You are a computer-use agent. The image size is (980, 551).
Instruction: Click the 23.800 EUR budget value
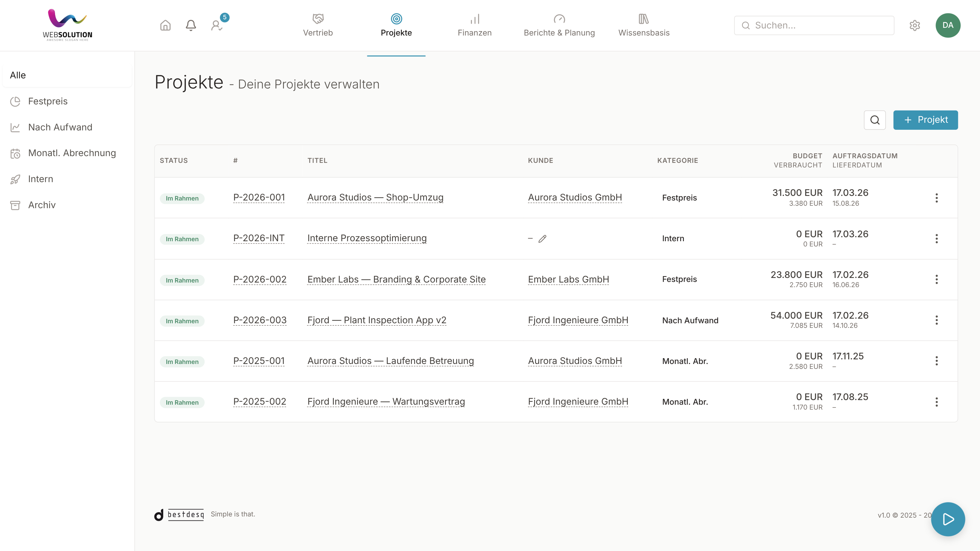(796, 275)
